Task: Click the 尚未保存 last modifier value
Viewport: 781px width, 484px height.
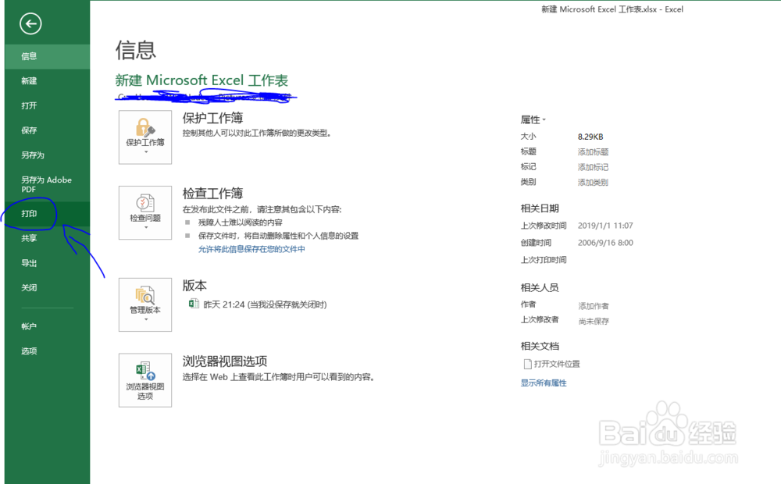Action: [x=594, y=321]
